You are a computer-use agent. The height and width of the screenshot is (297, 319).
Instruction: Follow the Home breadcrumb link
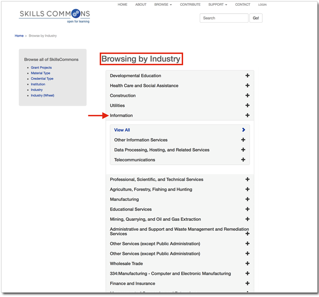tap(19, 36)
